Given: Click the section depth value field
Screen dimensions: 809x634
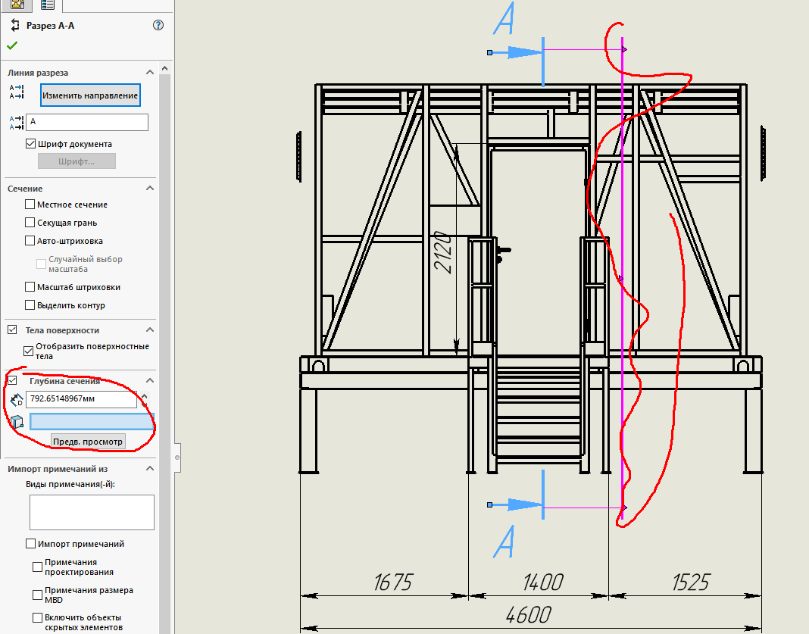Looking at the screenshot, I should (81, 400).
